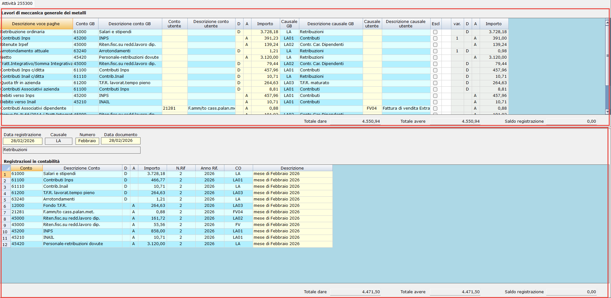Tick the Escl checkbox for Contributi Inps row
This screenshot has height=298, width=611.
tap(435, 38)
